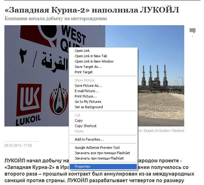204x185 pixels.
Task: Select Save Picture As…
Action: pos(103,86)
